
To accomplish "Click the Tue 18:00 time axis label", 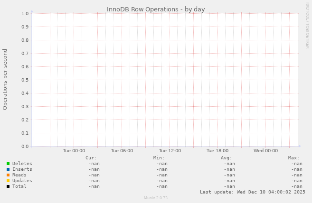I will coord(217,151).
